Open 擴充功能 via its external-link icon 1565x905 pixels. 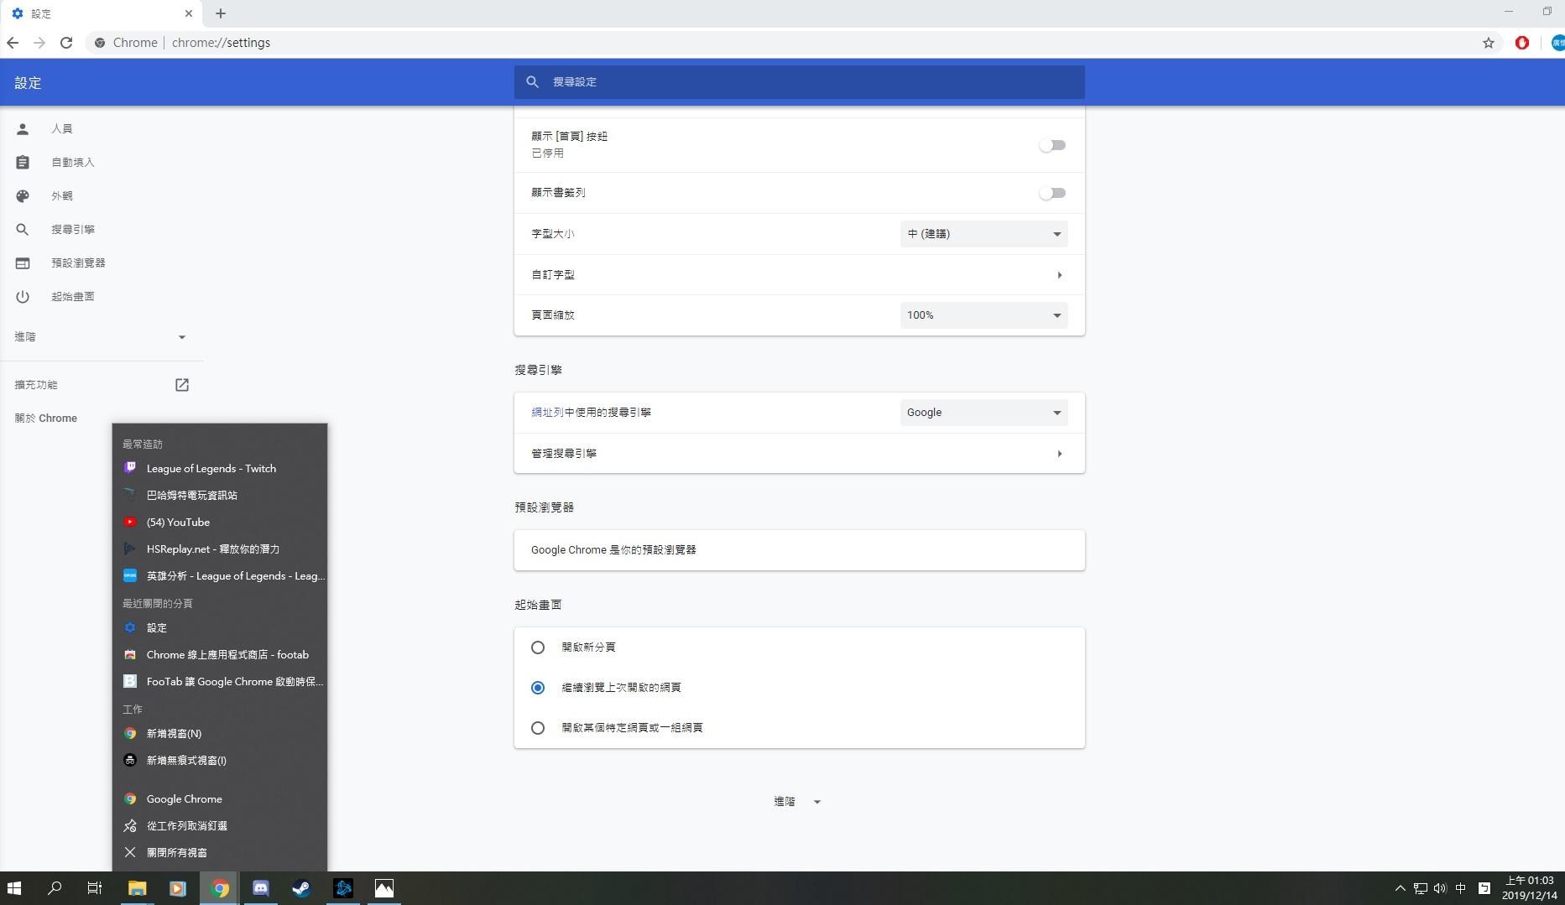coord(181,384)
